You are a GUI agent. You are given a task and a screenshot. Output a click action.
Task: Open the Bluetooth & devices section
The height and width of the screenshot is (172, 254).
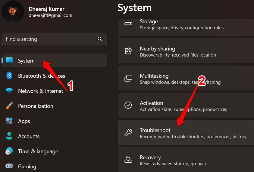[x=41, y=76]
